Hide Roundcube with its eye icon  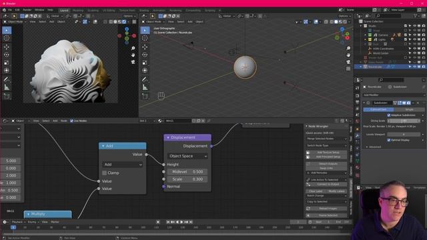point(414,67)
